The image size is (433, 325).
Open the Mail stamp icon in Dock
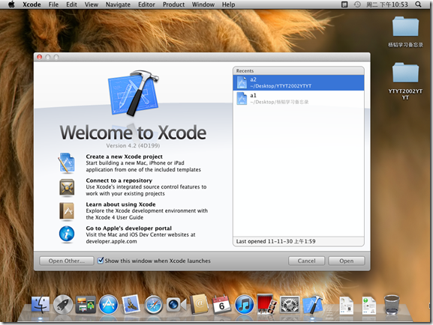(x=131, y=304)
